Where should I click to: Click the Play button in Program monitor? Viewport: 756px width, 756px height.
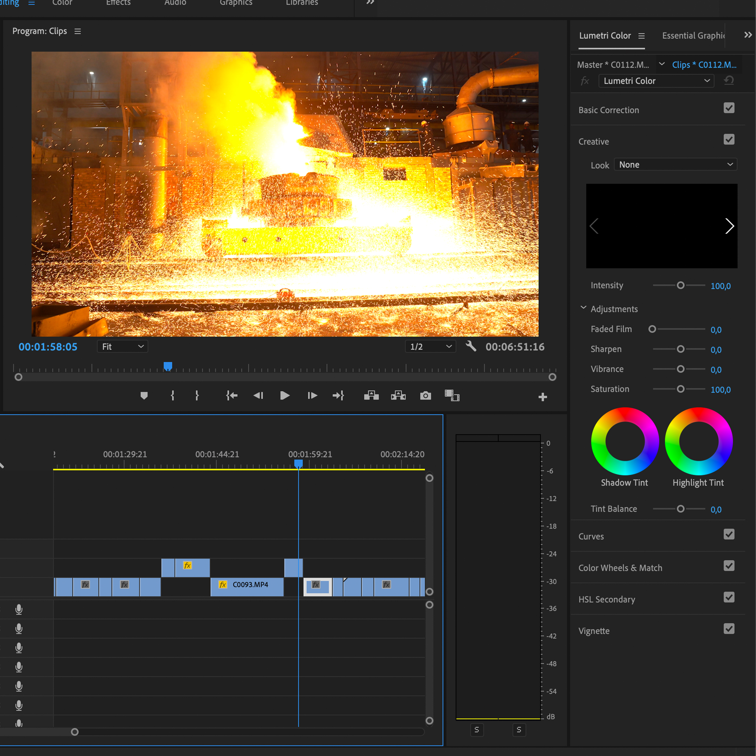pyautogui.click(x=285, y=396)
